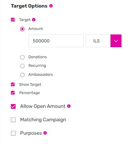Click the Show Target label text

(30, 84)
